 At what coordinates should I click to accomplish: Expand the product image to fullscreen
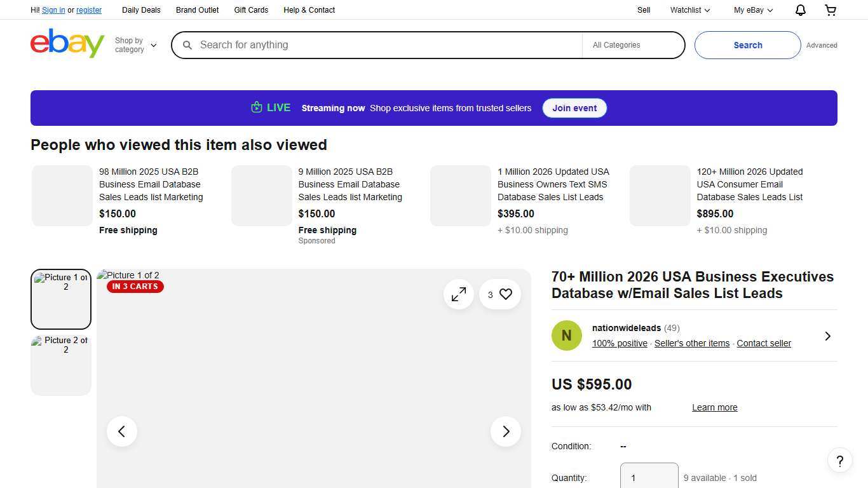point(458,294)
